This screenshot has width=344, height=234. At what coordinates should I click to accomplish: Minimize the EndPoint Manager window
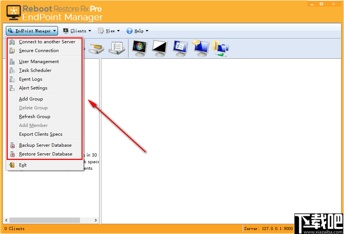click(312, 4)
